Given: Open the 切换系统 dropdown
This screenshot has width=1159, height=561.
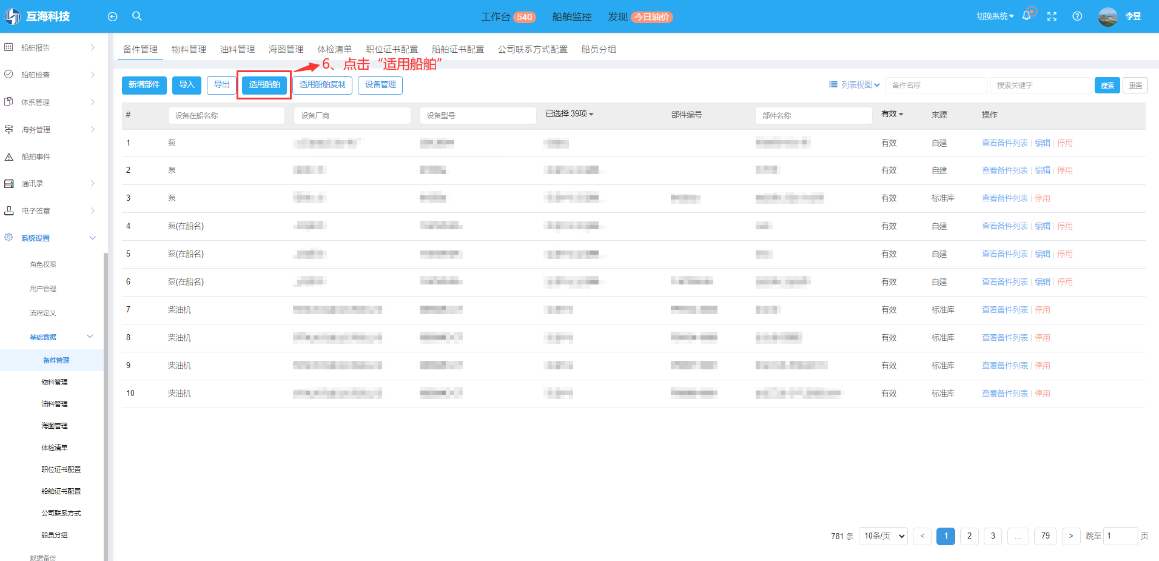Looking at the screenshot, I should pyautogui.click(x=995, y=16).
